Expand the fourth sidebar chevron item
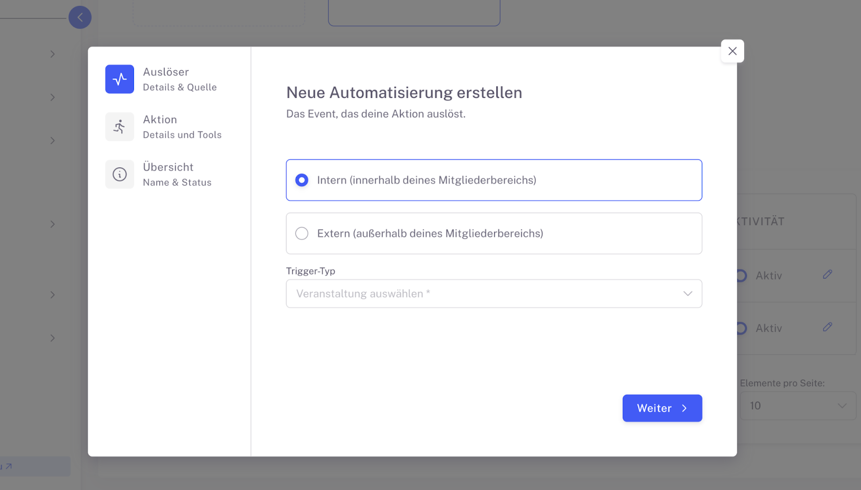This screenshot has width=861, height=490. point(52,224)
